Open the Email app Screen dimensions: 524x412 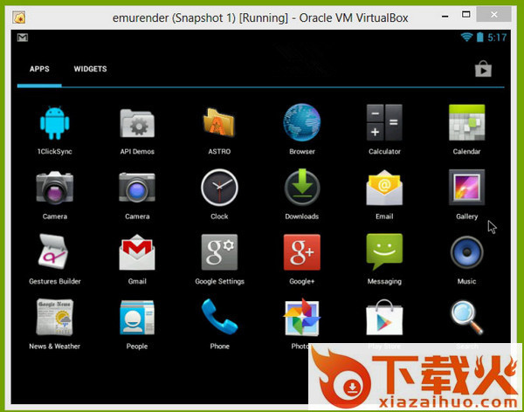point(384,188)
